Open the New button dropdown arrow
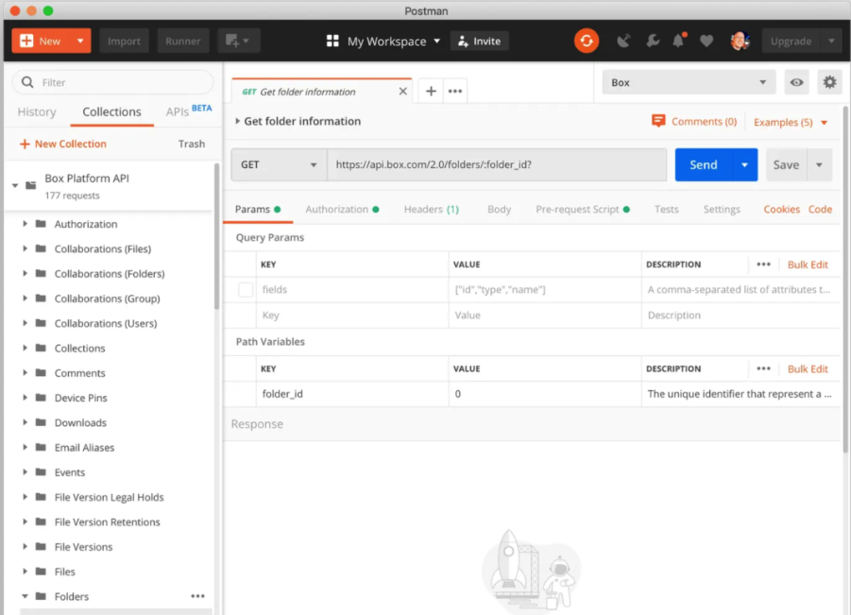 (x=80, y=41)
